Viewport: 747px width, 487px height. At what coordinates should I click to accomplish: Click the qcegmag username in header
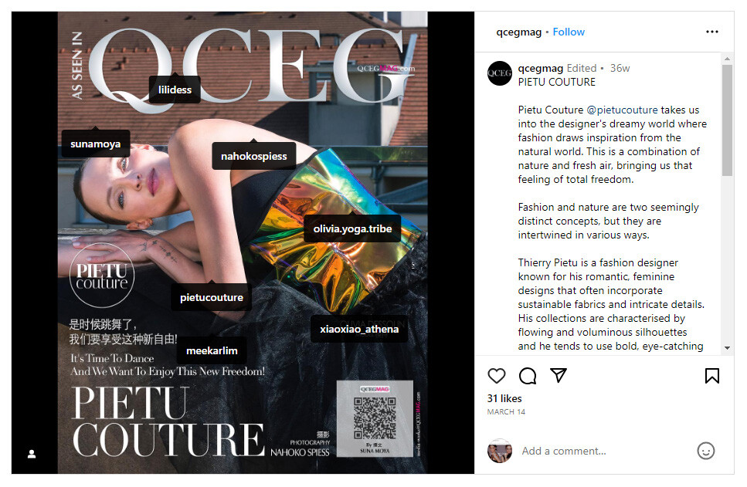[x=519, y=32]
